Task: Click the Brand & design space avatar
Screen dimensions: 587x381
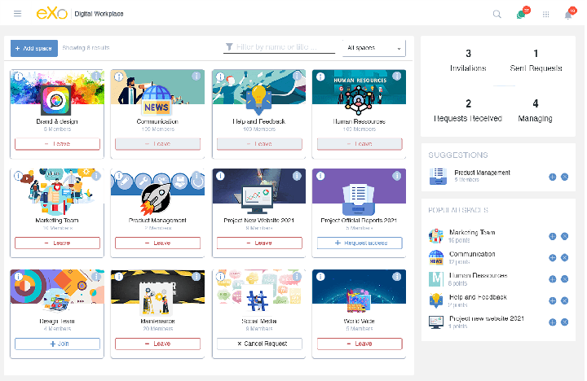Action: [55, 100]
